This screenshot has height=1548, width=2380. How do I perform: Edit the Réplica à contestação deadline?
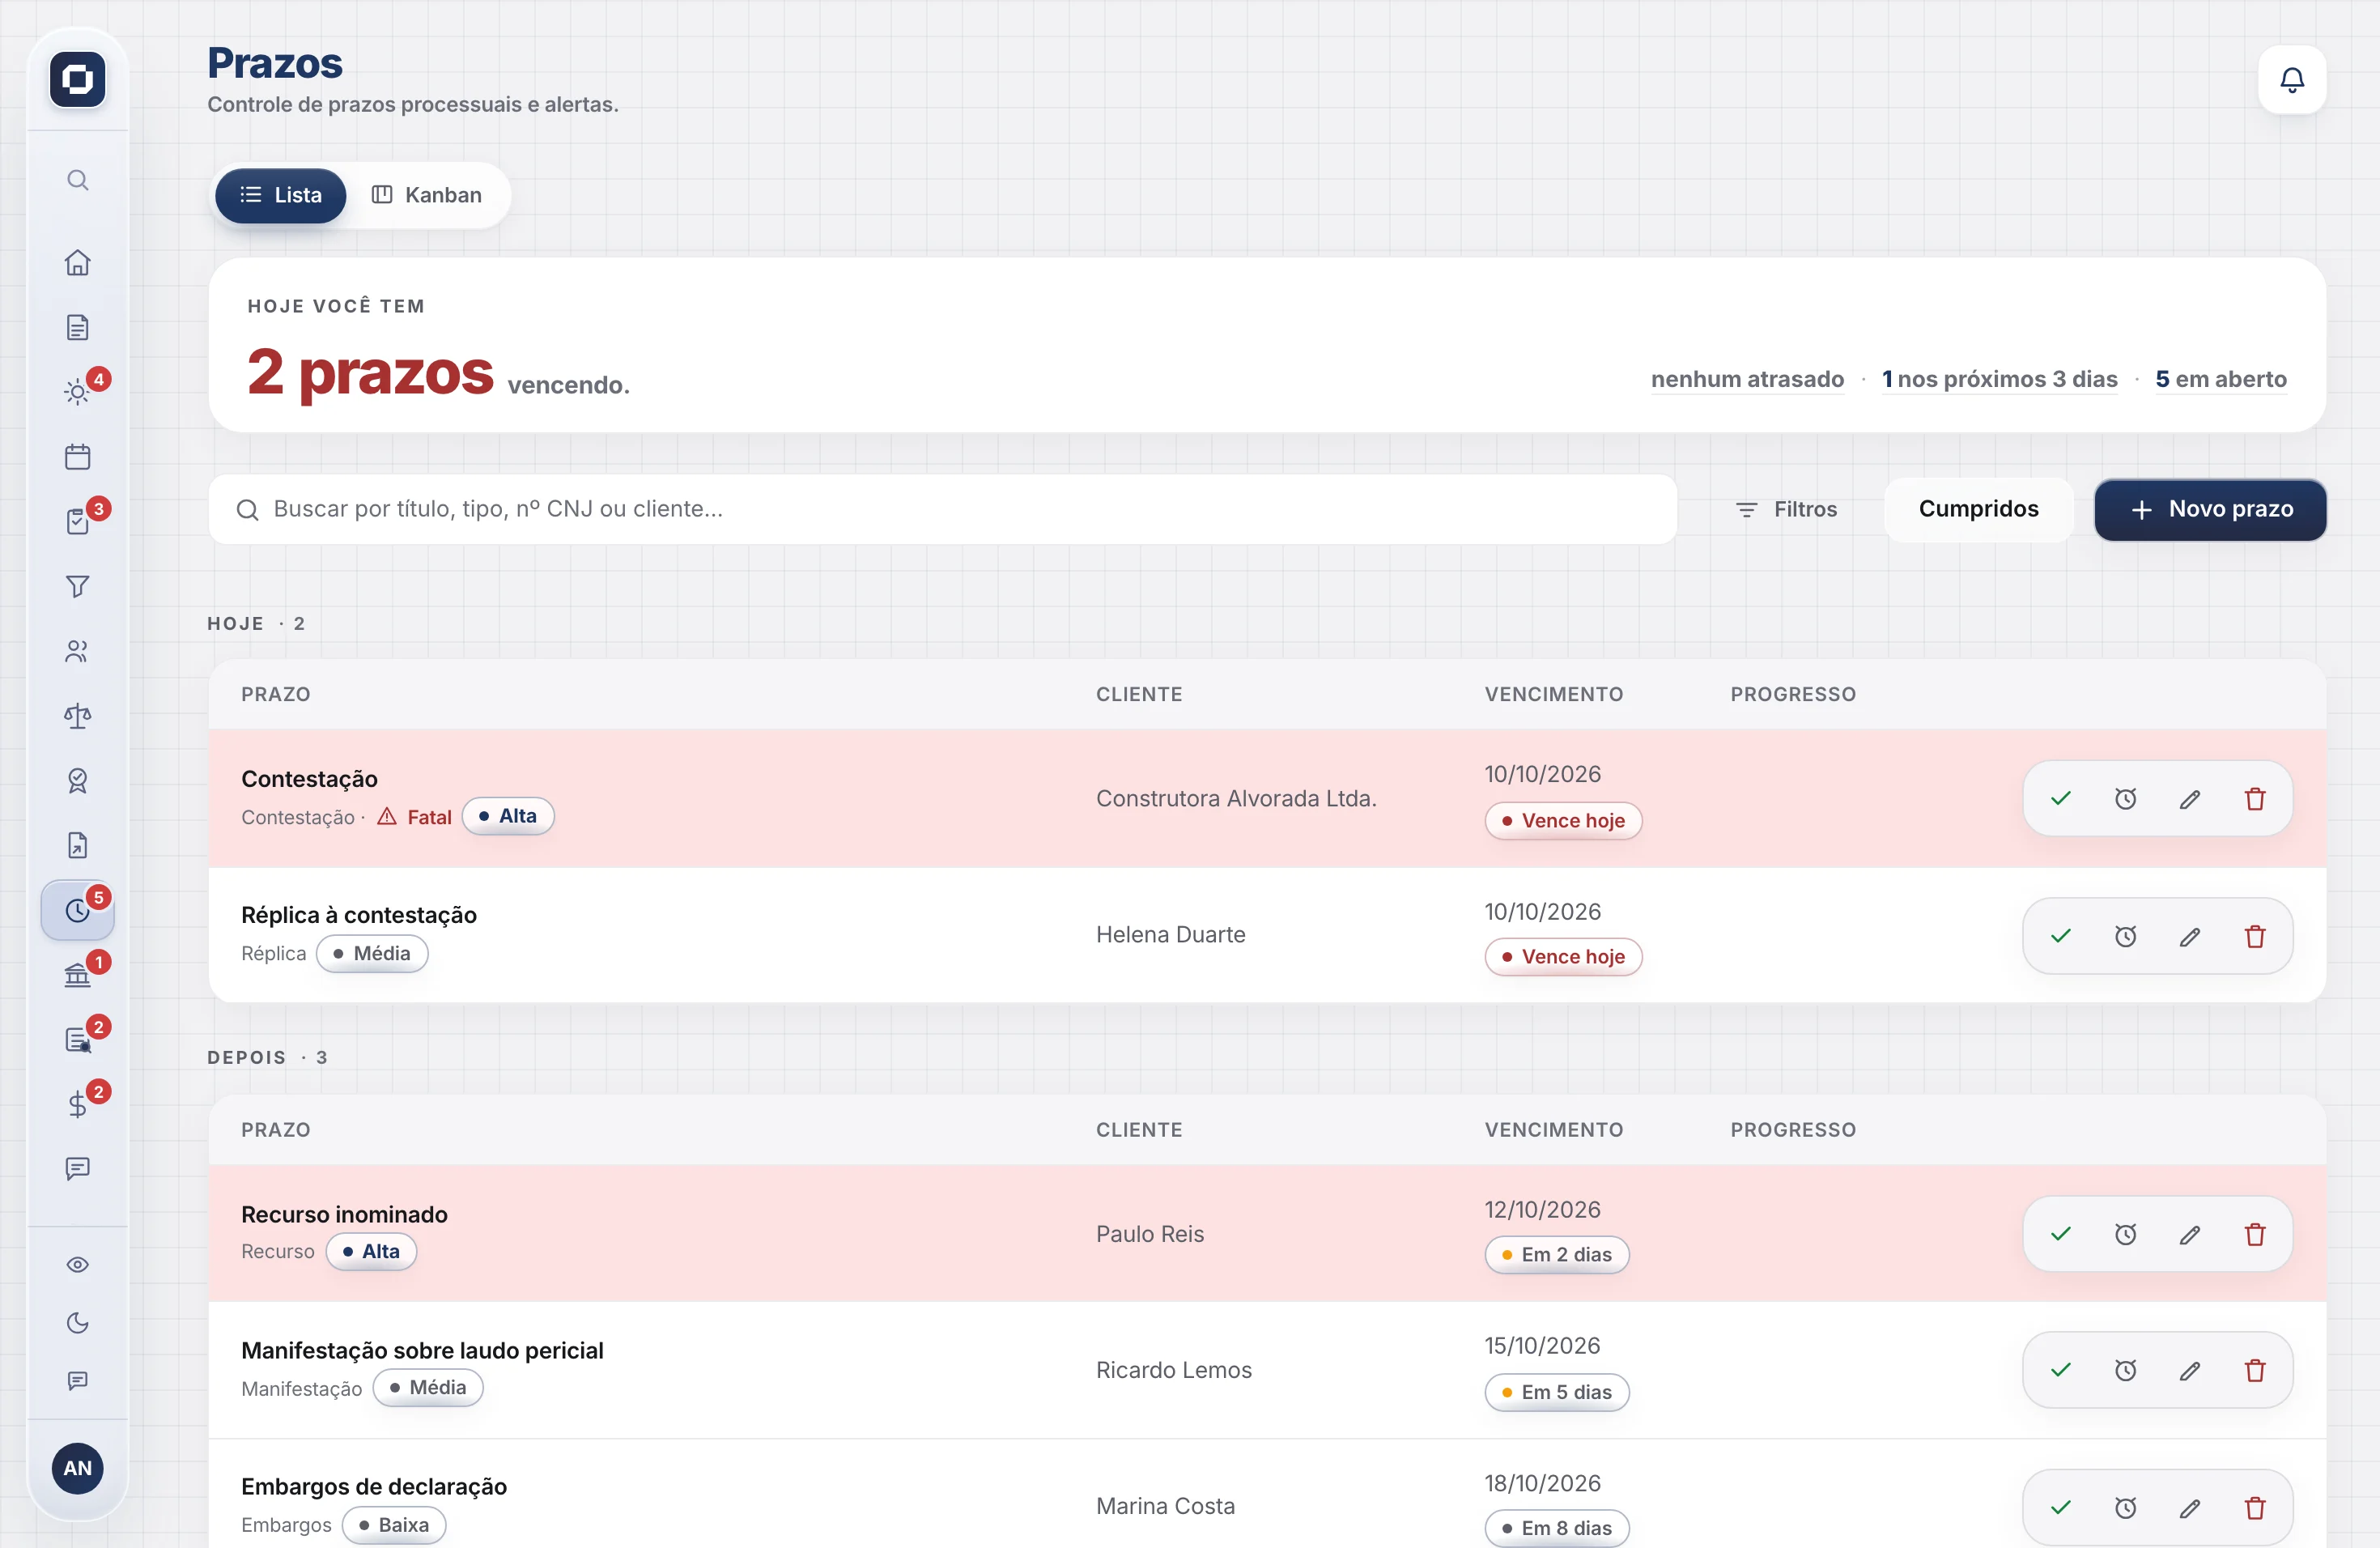(x=2190, y=936)
